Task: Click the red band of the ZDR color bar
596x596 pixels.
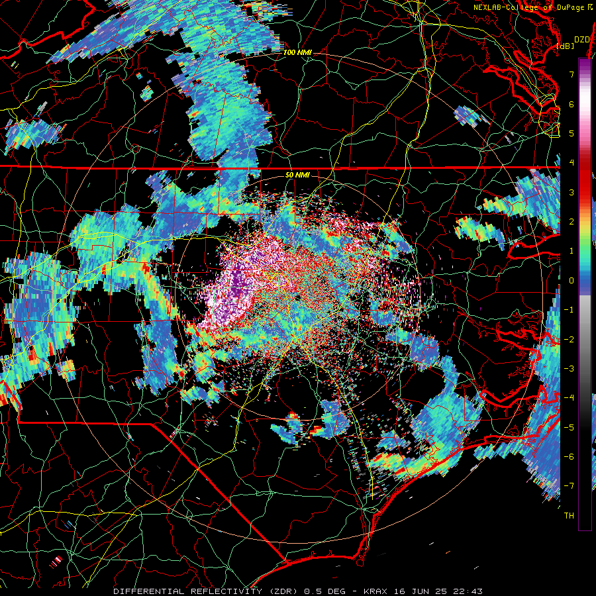Action: [585, 175]
